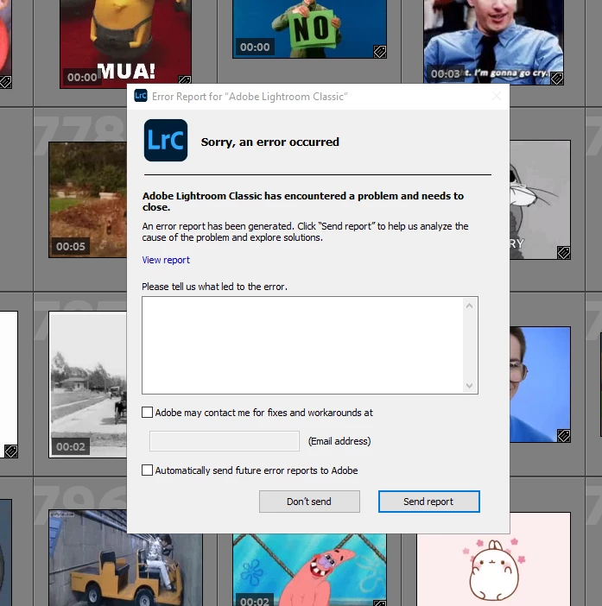Viewport: 602px width, 606px height.
Task: Click the Don't send button
Action: pyautogui.click(x=309, y=502)
